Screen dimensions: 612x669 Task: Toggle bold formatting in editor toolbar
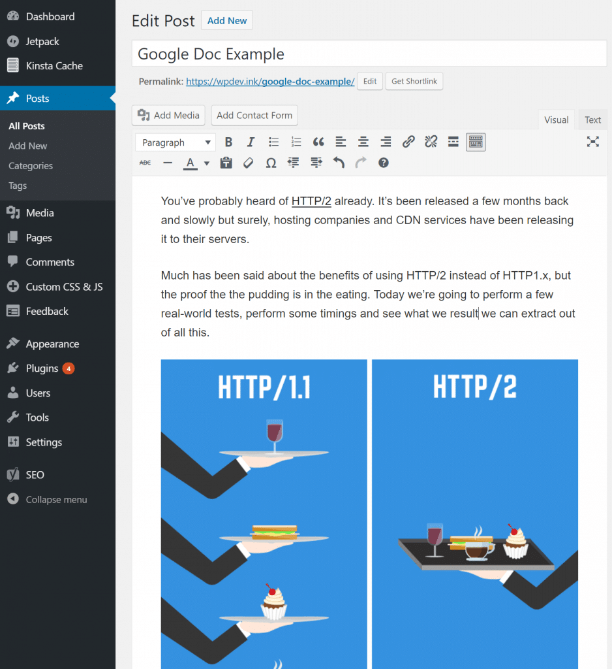(x=228, y=142)
